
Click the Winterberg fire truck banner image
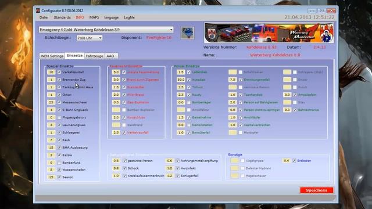[269, 33]
